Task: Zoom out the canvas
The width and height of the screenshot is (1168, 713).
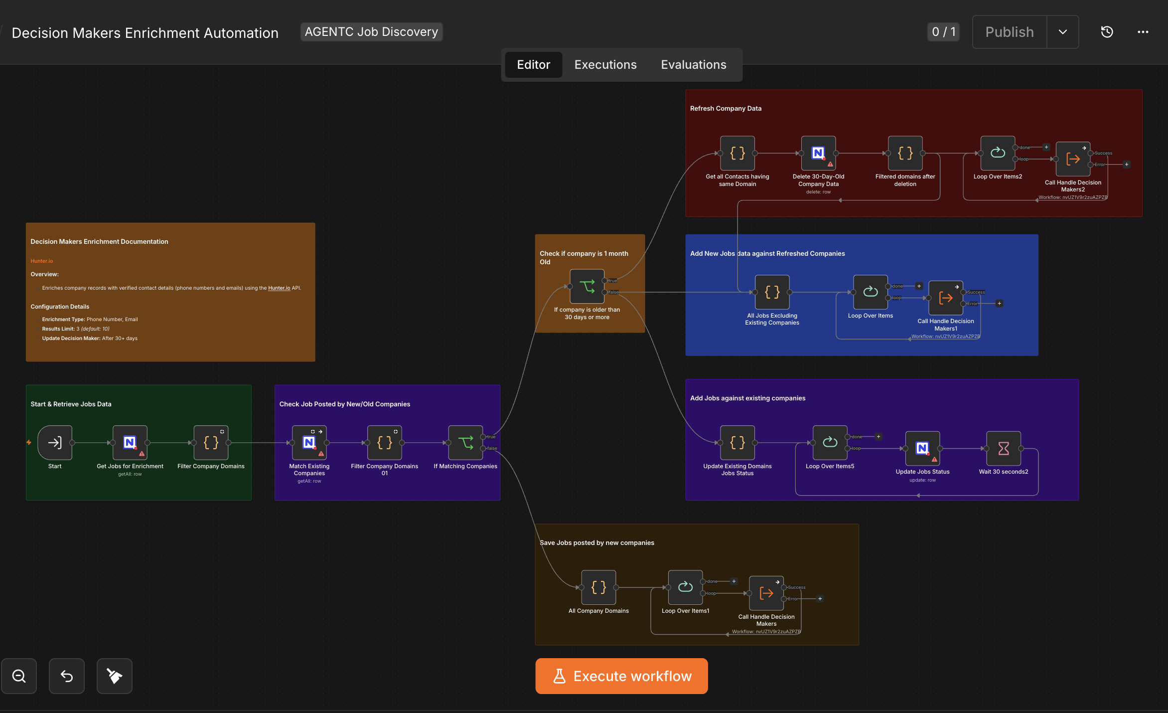Action: (19, 676)
